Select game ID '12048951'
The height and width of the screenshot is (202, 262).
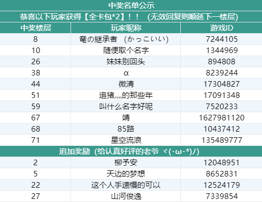(222, 163)
